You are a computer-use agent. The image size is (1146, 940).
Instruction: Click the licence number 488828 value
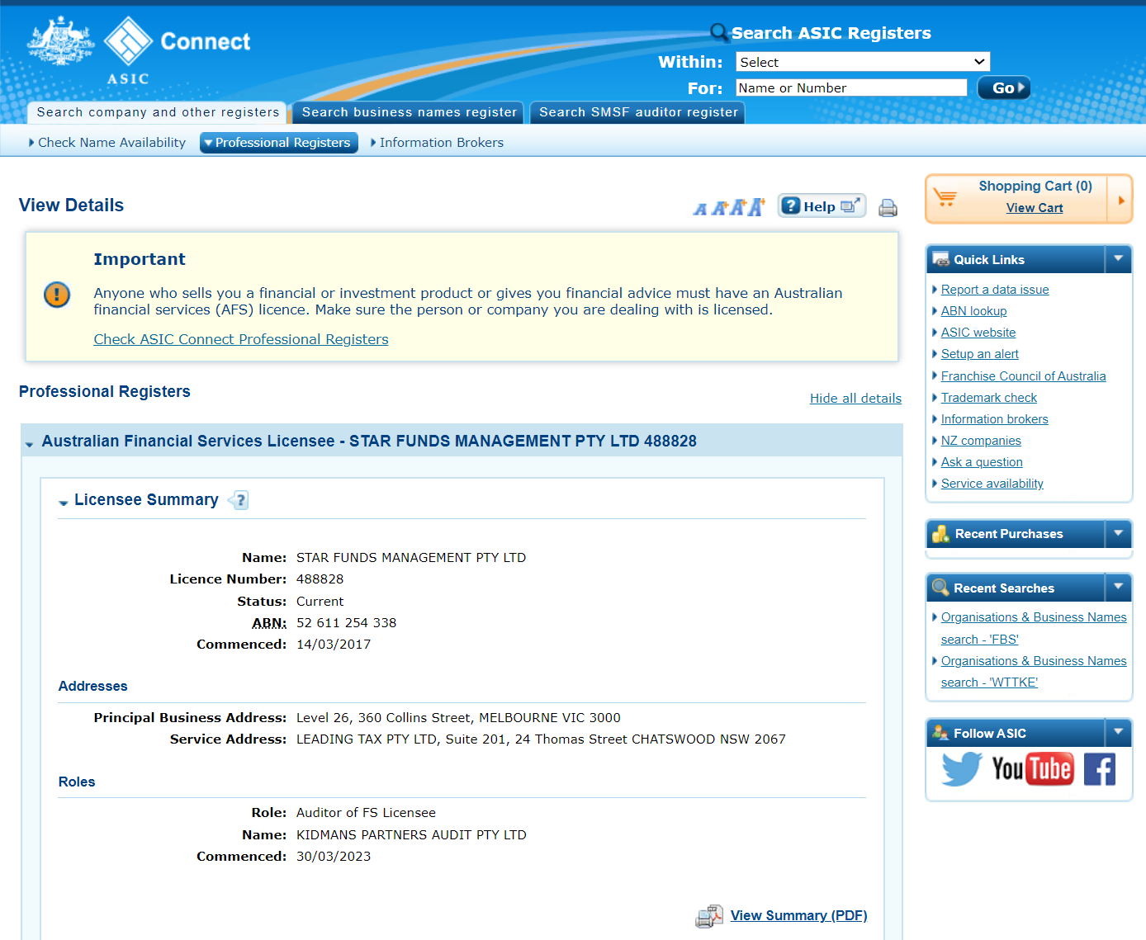(320, 579)
